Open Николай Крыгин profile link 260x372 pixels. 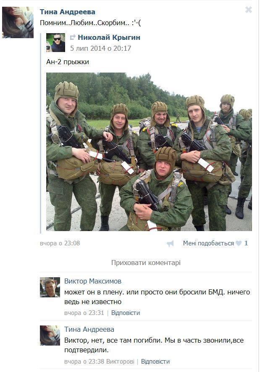109,37
